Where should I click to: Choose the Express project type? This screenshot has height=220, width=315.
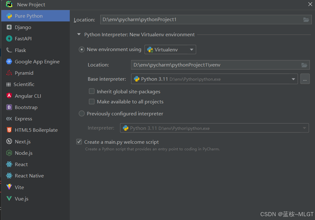point(35,119)
